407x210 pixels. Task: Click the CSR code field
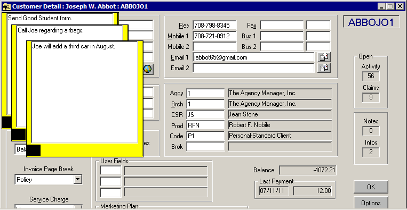point(205,114)
